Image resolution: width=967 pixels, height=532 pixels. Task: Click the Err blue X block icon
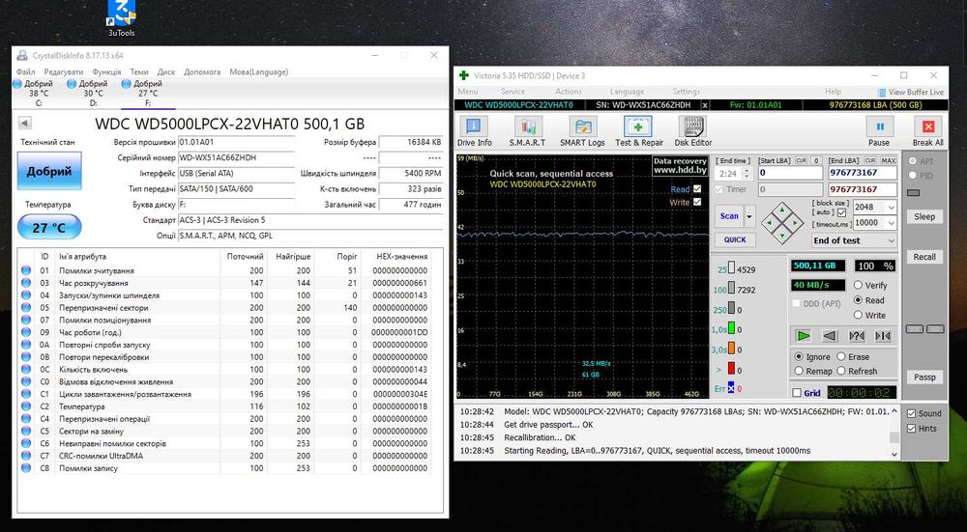point(731,388)
